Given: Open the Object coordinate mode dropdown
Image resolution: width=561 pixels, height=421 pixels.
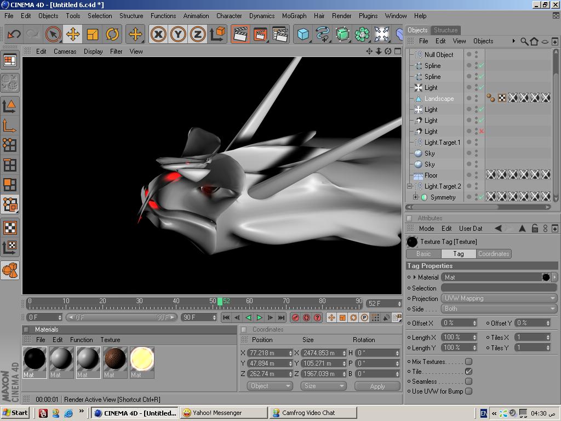Looking at the screenshot, I should [x=270, y=386].
